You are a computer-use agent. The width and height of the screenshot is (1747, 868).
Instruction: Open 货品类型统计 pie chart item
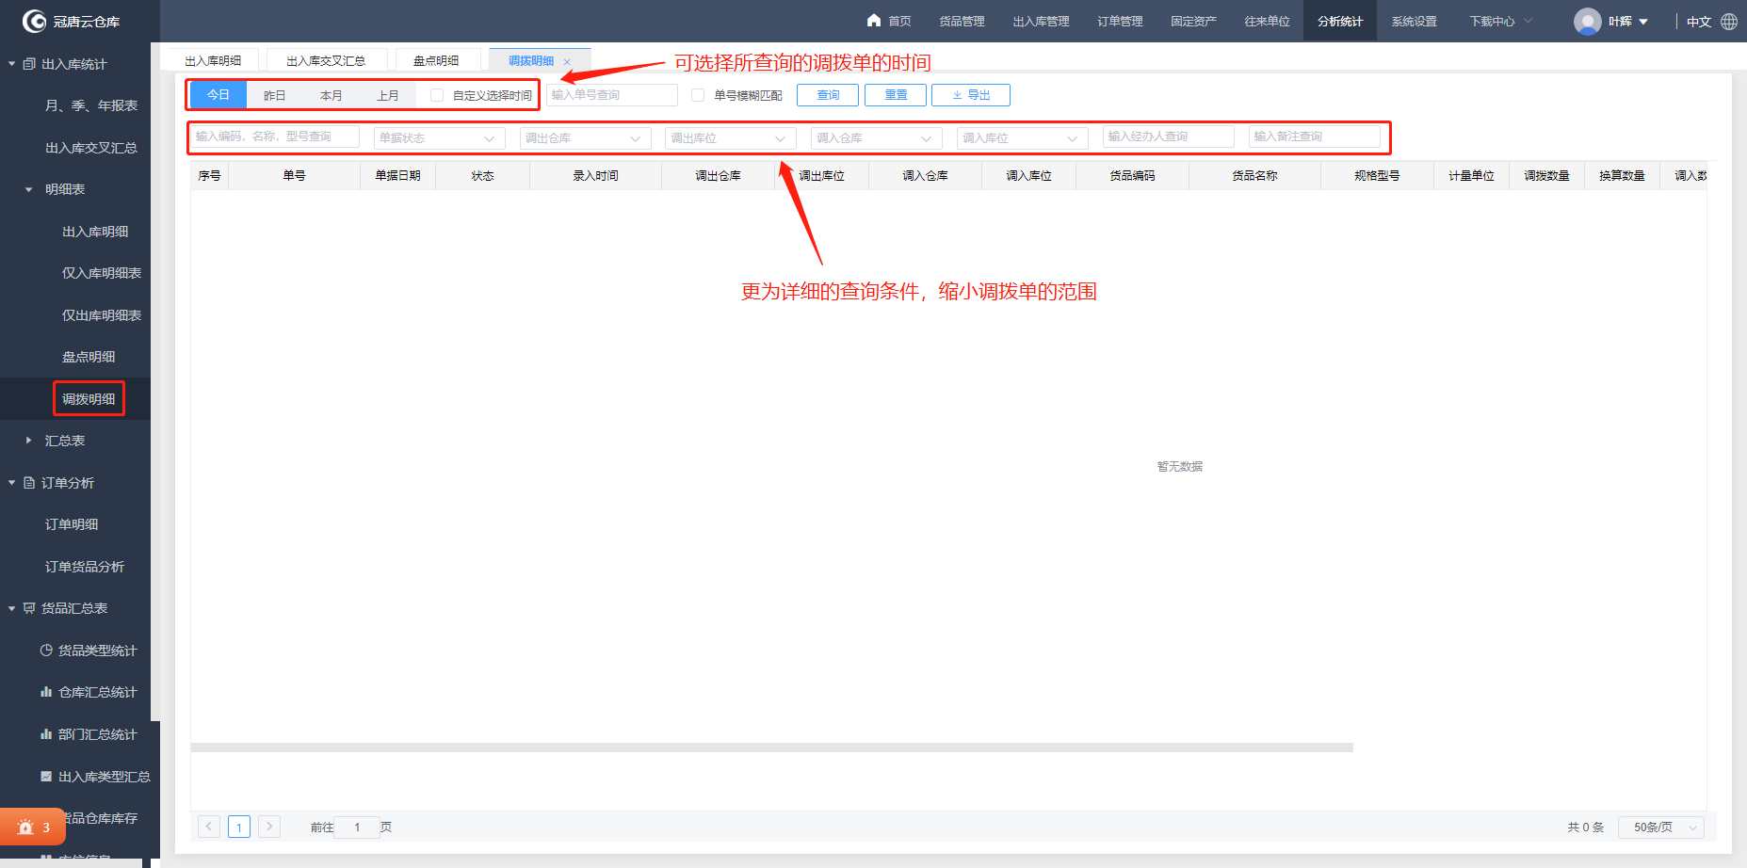(89, 651)
